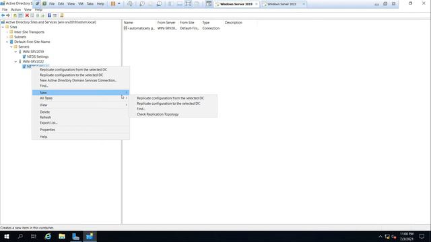Screen dimensions: 431x242
Task: Click the Back arrow in MMC toolbar
Action: pyautogui.click(x=3, y=15)
